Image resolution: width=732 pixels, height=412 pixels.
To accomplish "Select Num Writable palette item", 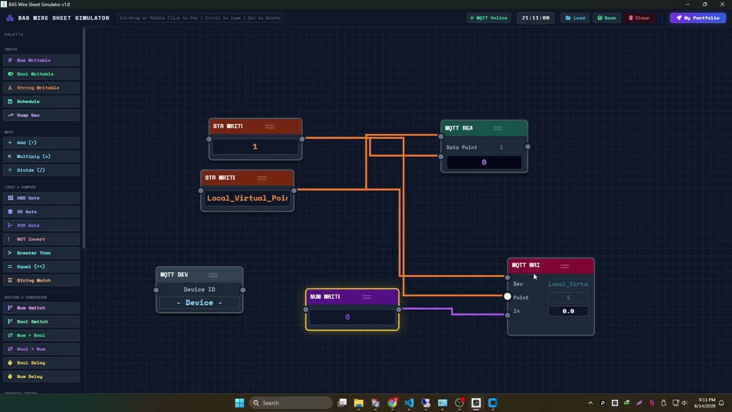I will click(x=41, y=60).
